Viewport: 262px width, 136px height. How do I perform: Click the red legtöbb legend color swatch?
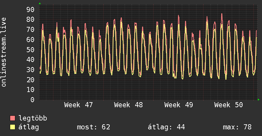13,118
